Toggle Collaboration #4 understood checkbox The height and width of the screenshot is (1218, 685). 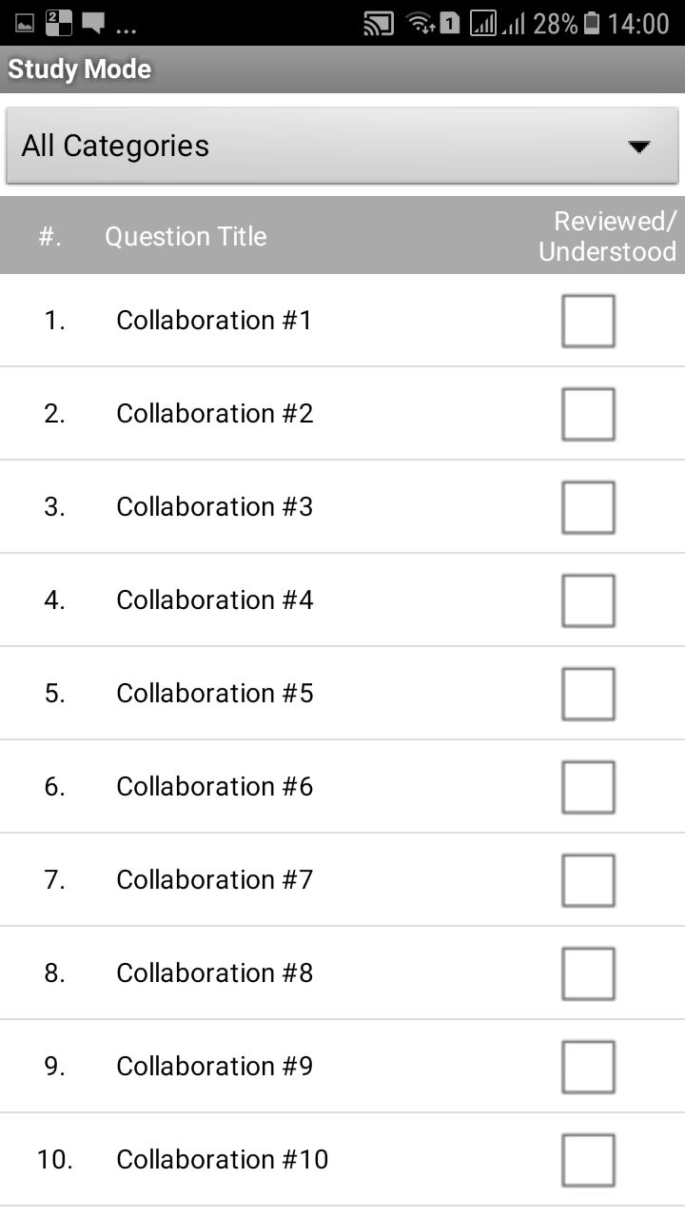[x=588, y=600]
